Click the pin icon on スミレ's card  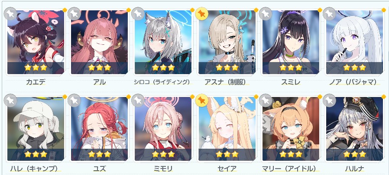266,14
